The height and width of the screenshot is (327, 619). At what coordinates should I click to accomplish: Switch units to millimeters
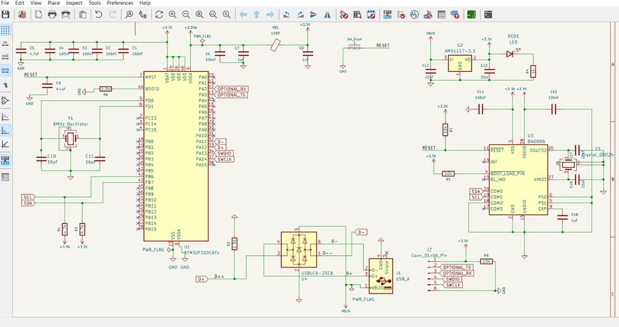click(x=6, y=70)
